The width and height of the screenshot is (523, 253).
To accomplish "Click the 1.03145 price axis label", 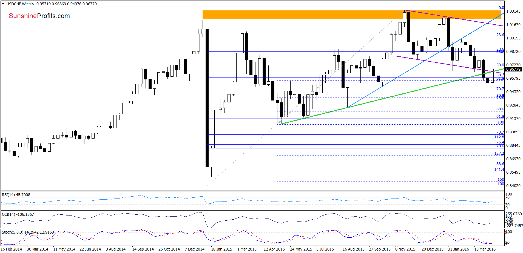I will (x=513, y=11).
